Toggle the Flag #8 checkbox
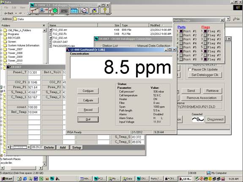 [205, 59]
